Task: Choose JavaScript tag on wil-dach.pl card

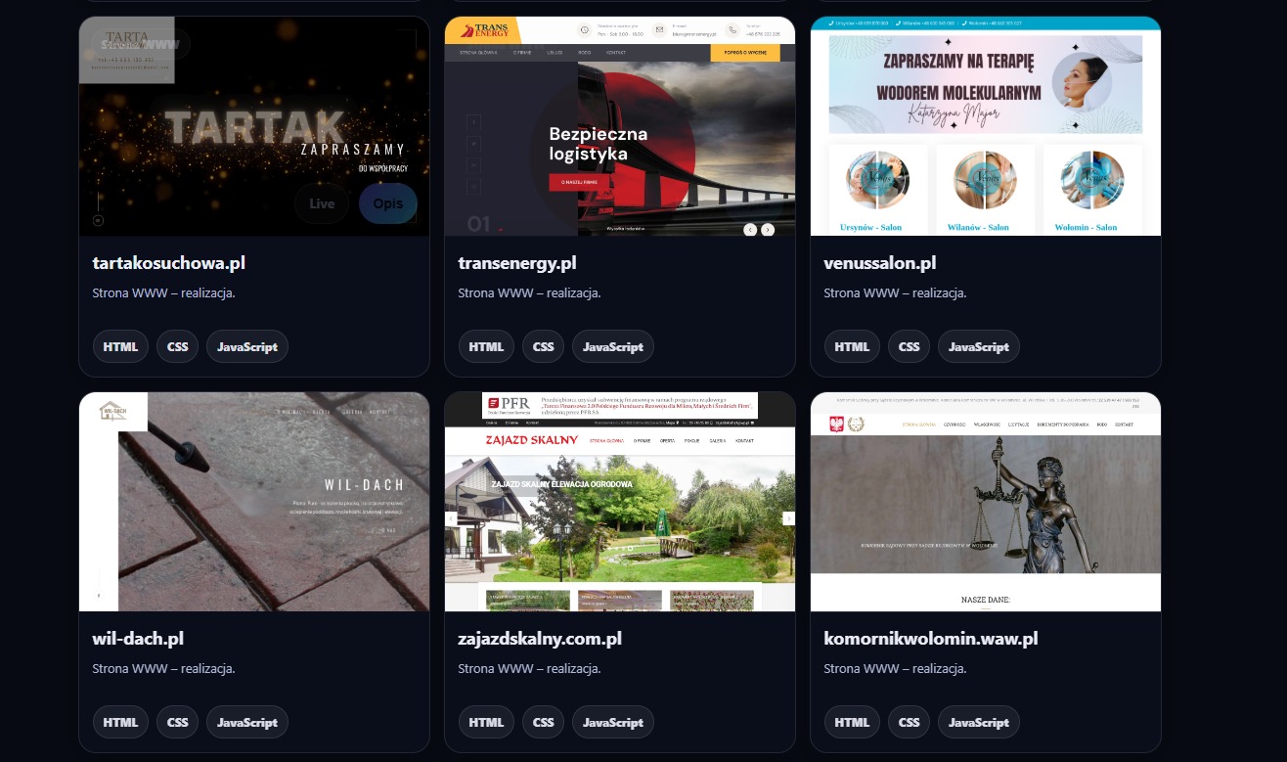Action: [246, 722]
